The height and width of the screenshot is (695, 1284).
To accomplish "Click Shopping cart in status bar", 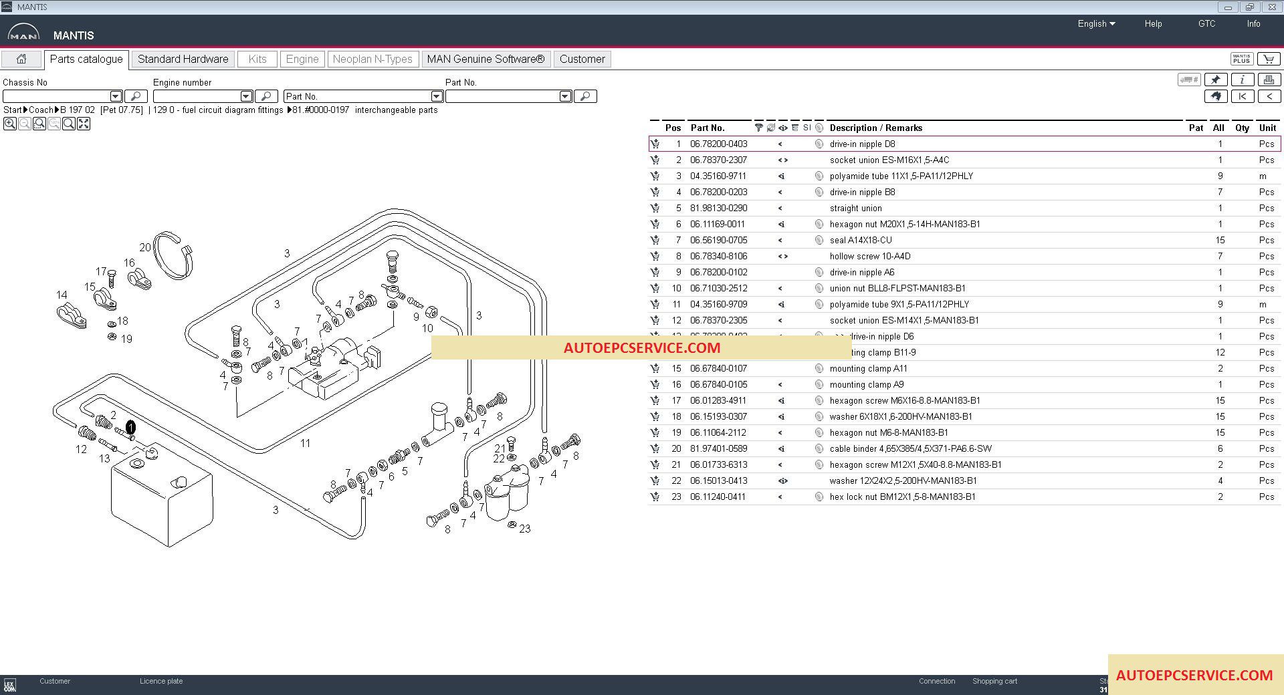I will pos(994,681).
